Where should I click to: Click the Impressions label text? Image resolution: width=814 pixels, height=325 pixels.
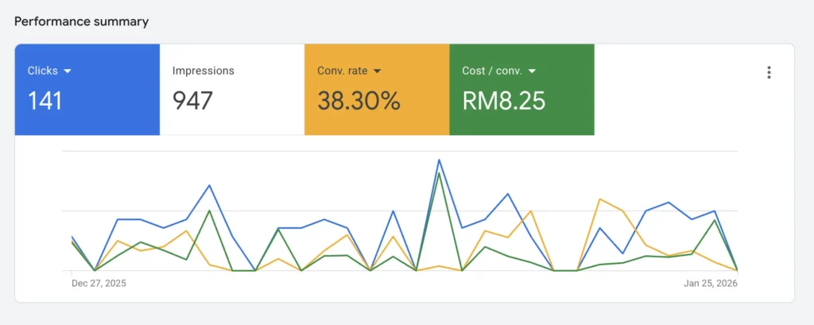coord(203,71)
